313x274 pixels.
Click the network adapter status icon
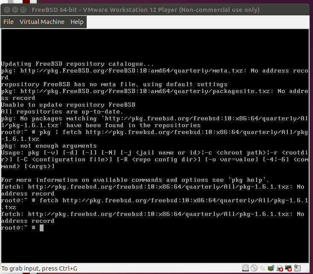263,268
